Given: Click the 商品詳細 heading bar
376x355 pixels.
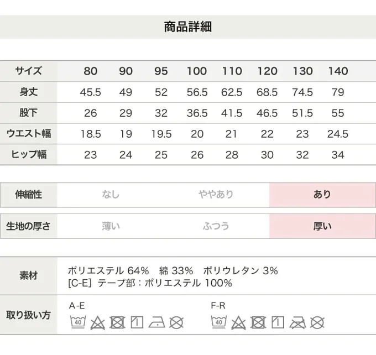Looking at the screenshot, I should pos(188,27).
